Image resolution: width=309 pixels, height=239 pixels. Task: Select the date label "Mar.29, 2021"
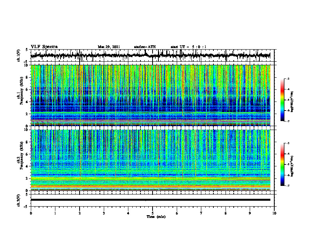point(109,47)
